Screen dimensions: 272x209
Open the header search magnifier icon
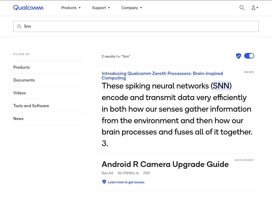(x=242, y=8)
